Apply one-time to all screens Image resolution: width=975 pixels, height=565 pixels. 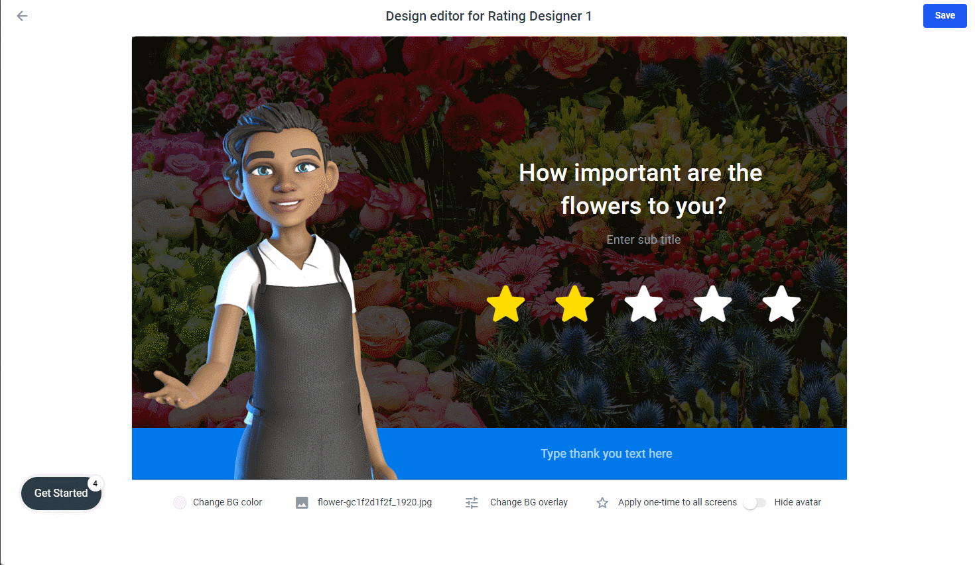677,503
